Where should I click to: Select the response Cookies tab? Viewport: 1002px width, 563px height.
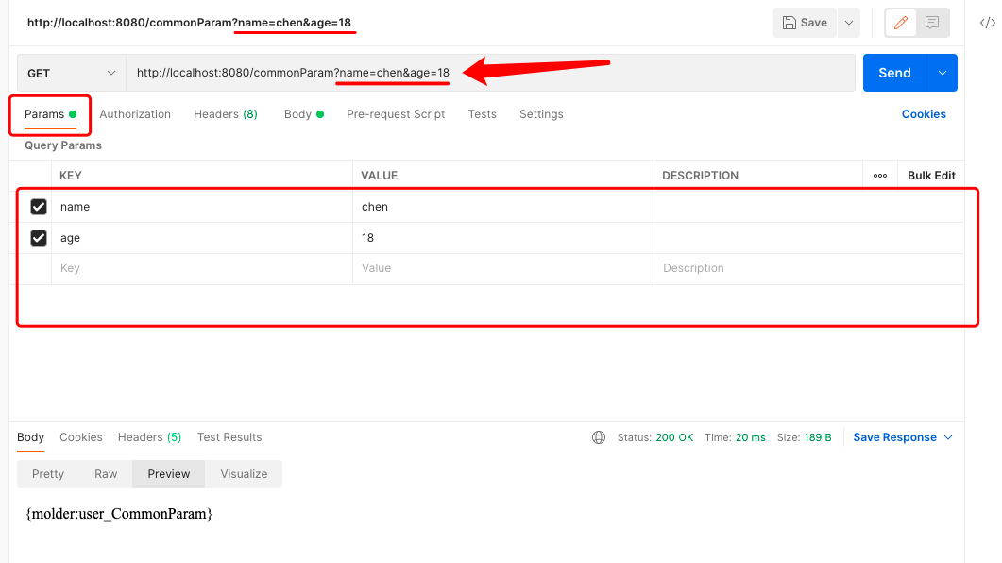click(x=81, y=437)
